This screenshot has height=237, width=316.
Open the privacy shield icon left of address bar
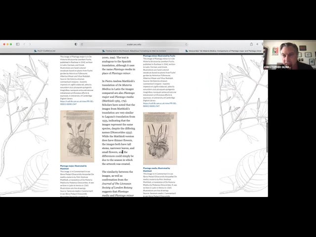point(76,44)
